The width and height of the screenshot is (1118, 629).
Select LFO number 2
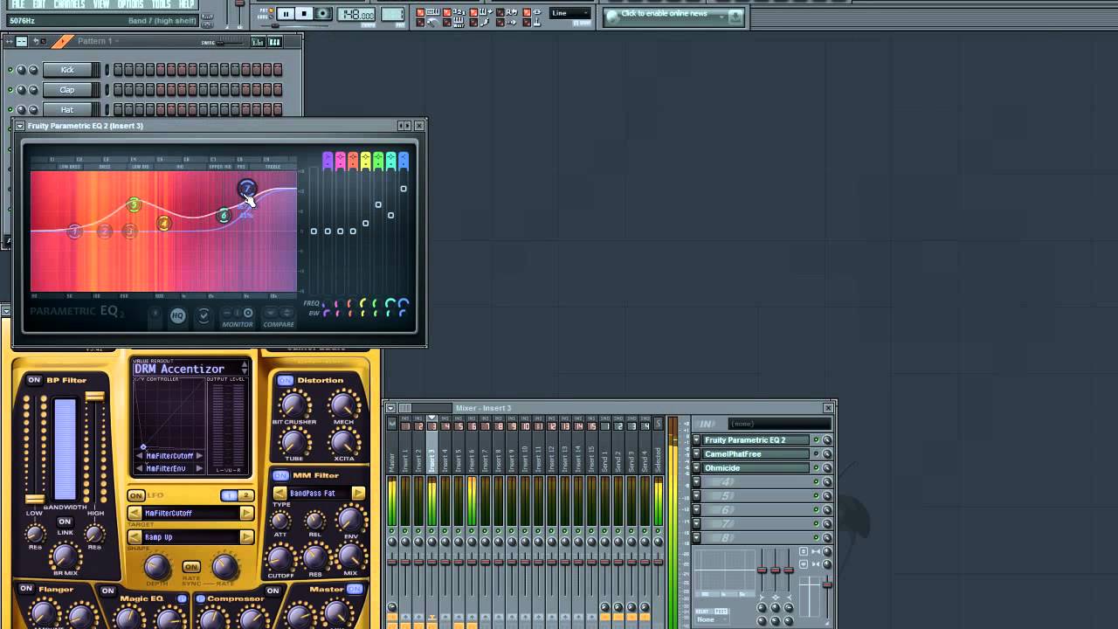245,496
